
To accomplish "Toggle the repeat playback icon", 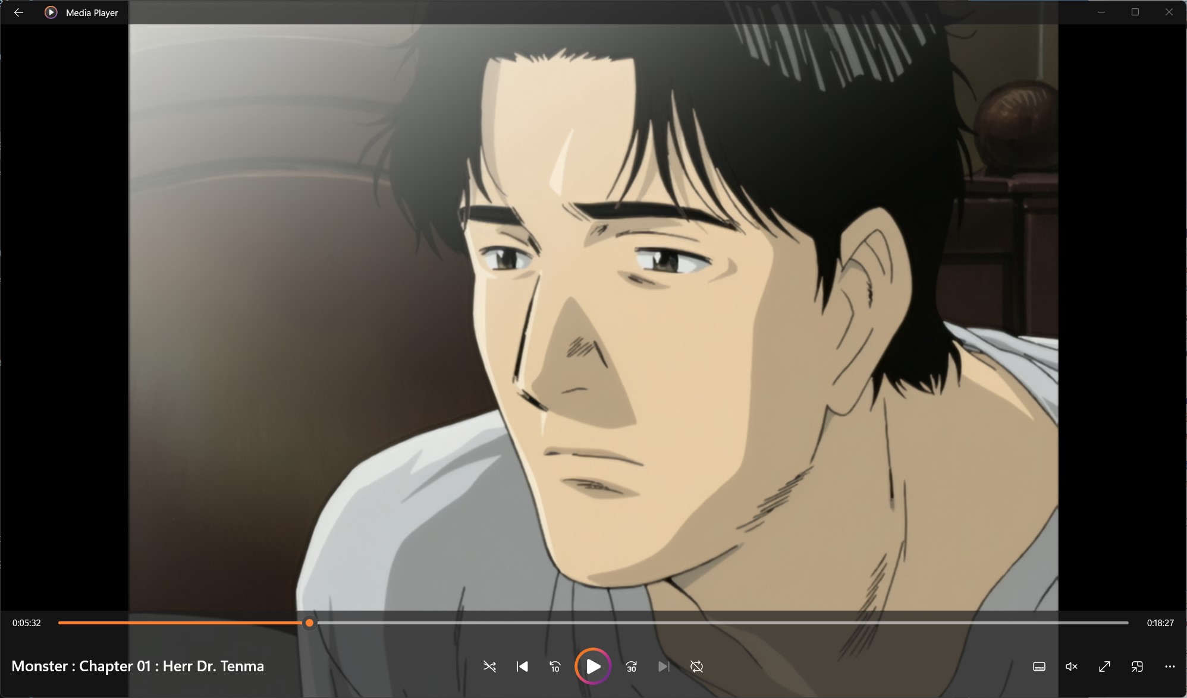I will tap(697, 665).
